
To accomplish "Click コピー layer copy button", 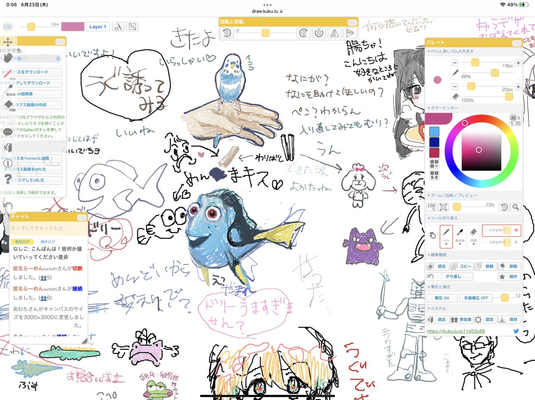I will pyautogui.click(x=461, y=266).
